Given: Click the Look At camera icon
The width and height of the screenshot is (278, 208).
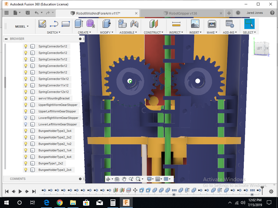Looking at the screenshot, I should 117,179.
